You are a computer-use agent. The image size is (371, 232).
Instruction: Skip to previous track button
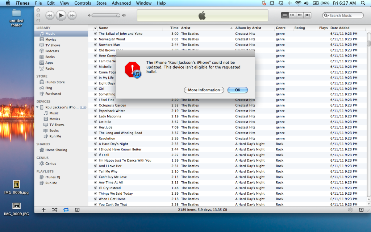[x=50, y=16]
